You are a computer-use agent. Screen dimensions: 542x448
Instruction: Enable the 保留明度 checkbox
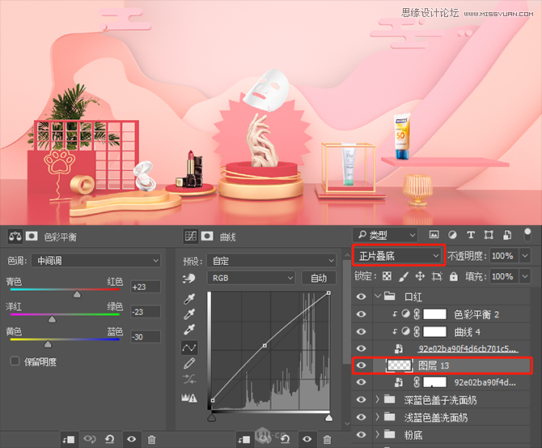pos(15,361)
